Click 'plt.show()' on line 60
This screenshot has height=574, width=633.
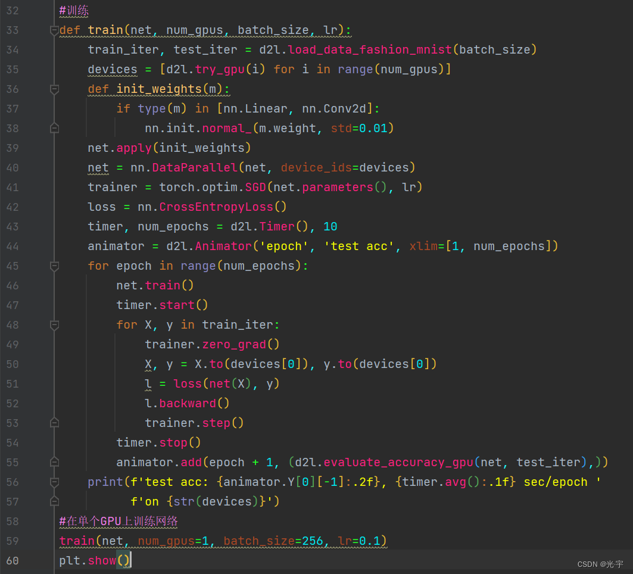pyautogui.click(x=95, y=561)
